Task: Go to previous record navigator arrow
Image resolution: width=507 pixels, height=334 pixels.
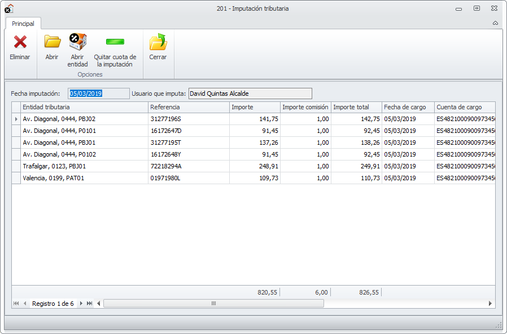Action: [x=25, y=304]
